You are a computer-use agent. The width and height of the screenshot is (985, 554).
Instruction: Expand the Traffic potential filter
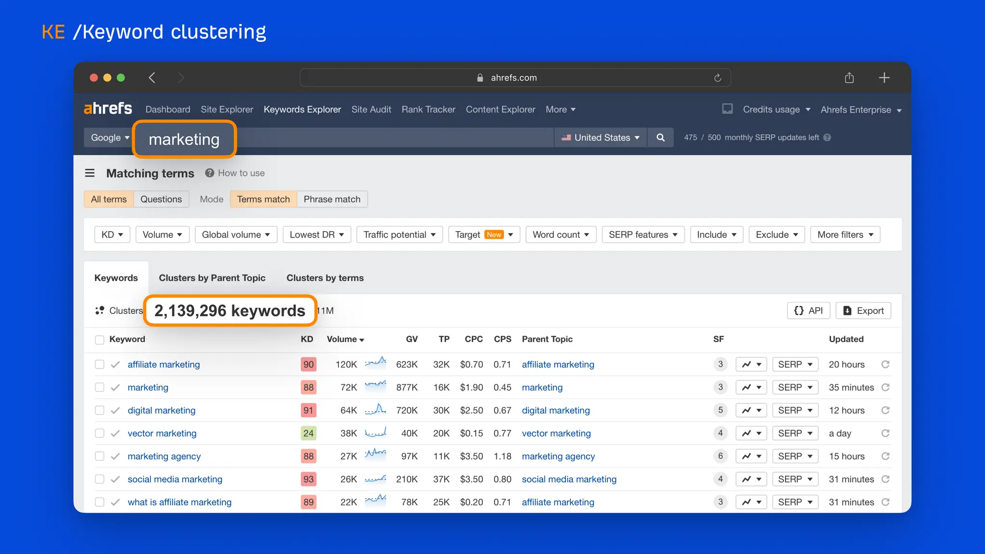(399, 235)
